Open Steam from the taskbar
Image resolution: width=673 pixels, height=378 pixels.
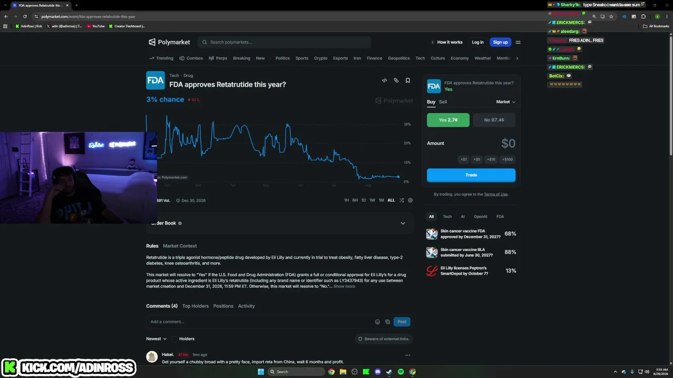click(389, 372)
